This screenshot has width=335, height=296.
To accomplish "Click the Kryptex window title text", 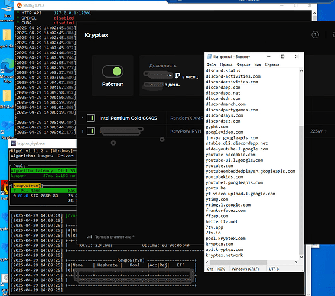I will pyautogui.click(x=96, y=35).
